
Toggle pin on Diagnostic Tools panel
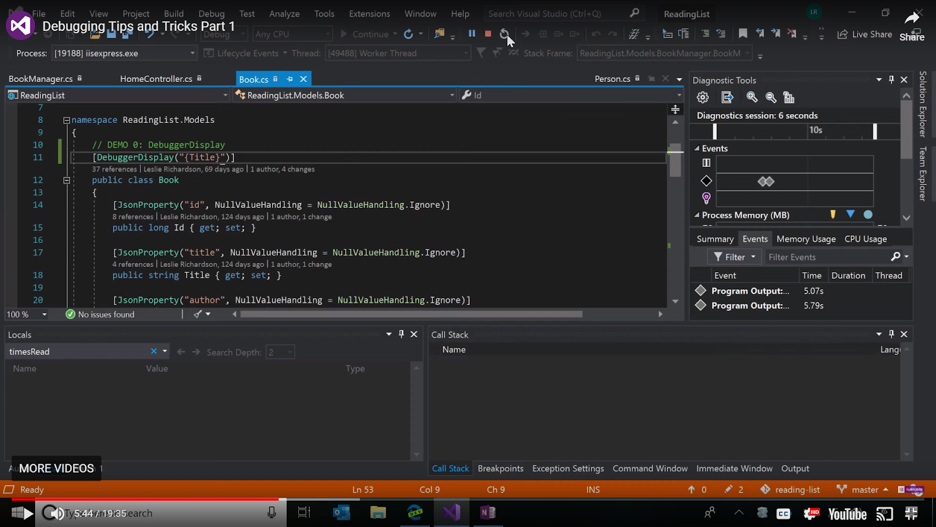(891, 80)
